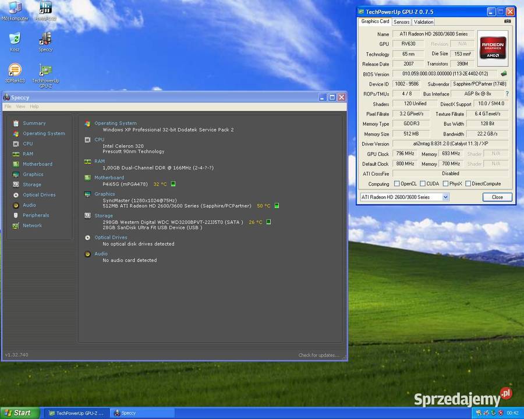Open the View menu in Speccy
The width and height of the screenshot is (524, 419).
20,106
